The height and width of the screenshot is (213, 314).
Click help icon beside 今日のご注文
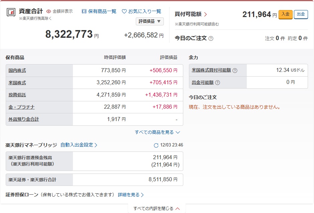pos(211,38)
